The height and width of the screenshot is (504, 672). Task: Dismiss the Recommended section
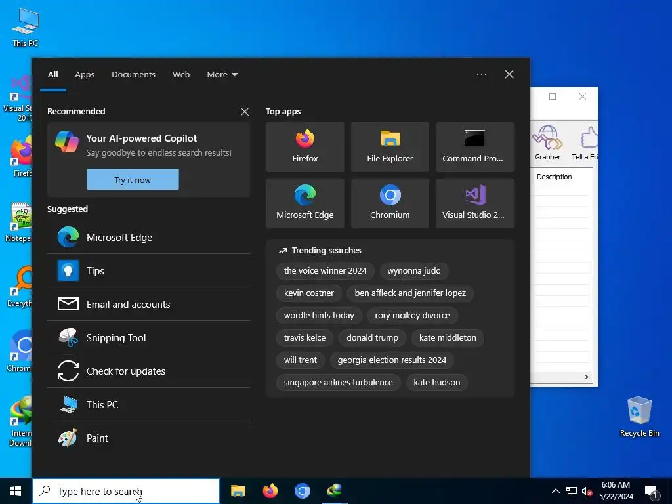click(x=245, y=112)
